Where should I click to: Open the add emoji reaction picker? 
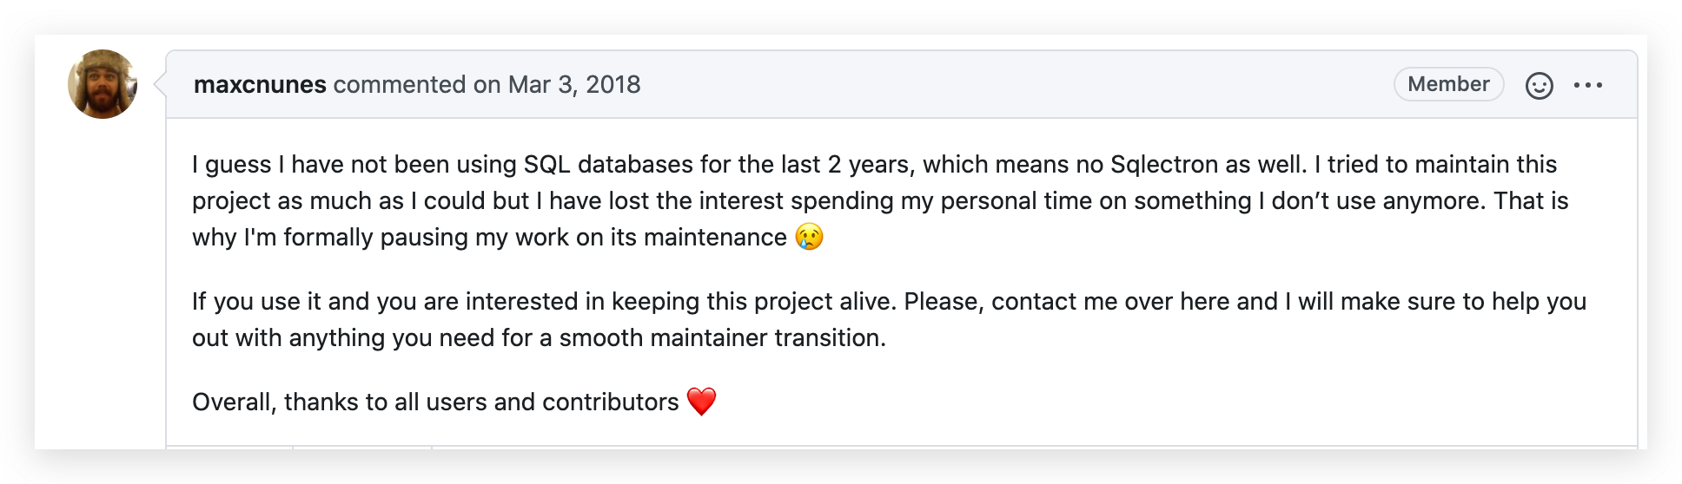point(1539,85)
